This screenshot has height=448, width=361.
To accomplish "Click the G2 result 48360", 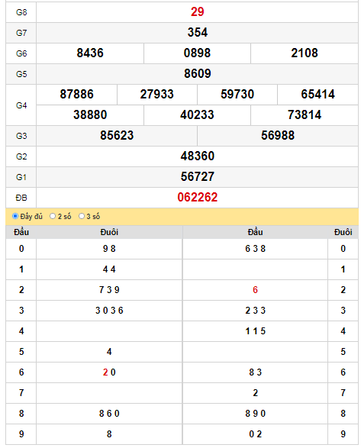I will (x=197, y=156).
